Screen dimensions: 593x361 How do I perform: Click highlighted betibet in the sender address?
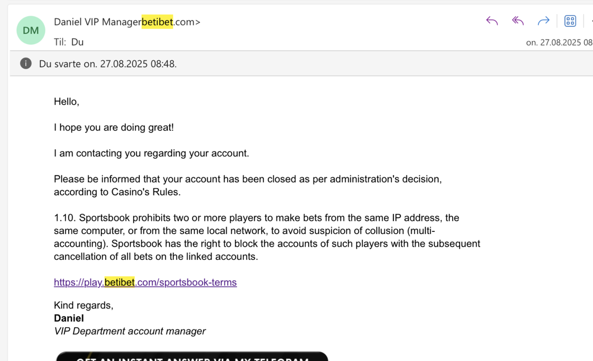[157, 22]
